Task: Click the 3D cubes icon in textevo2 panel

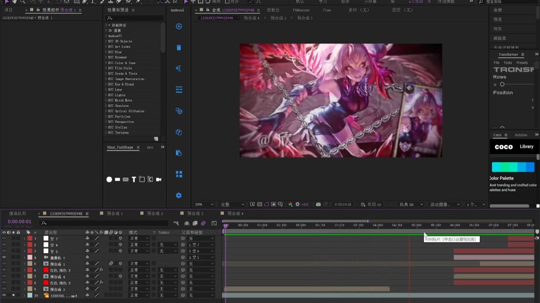Action: [x=179, y=111]
